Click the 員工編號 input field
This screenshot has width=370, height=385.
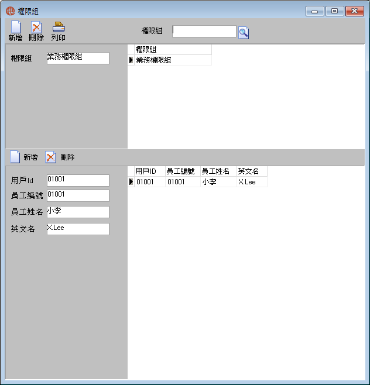(78, 195)
